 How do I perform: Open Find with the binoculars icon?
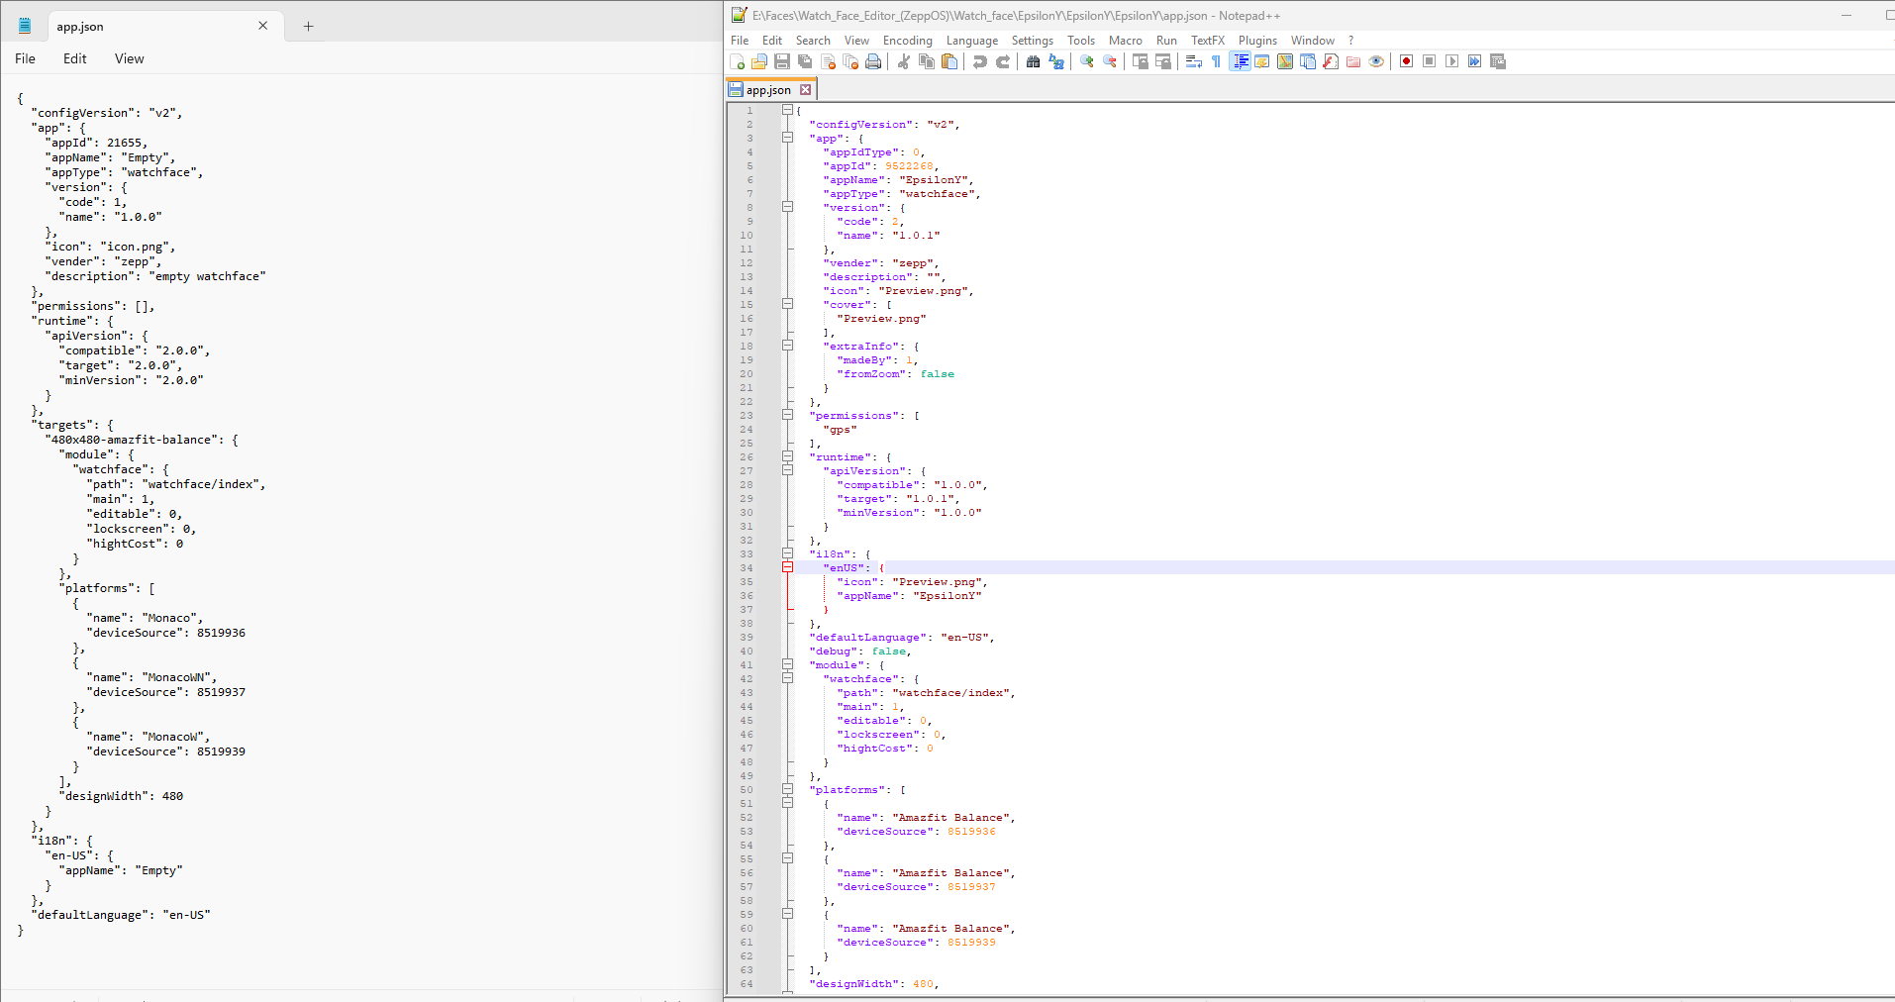[1033, 61]
